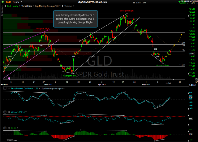Click the reorder arrows beside GLD Hourly
This screenshot has height=142, width=198.
5,6
